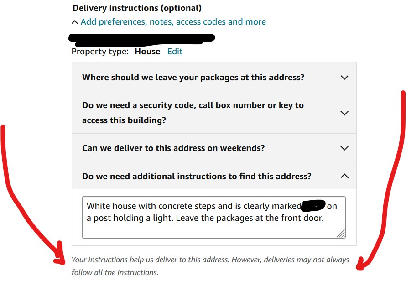Screen dimensions: 406x281
Task: Click the resize grip on the instructions textarea
Action: pos(342,234)
